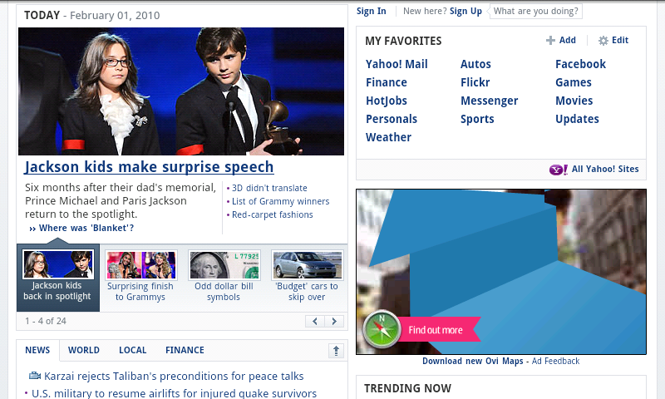
Task: Switch to the WORLD tab
Action: pyautogui.click(x=84, y=350)
